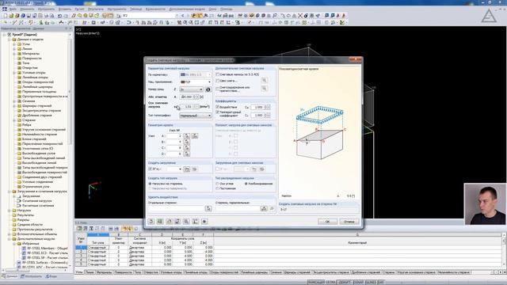Click pick node C icon
Screen dimensions: 507x285
click(187, 148)
